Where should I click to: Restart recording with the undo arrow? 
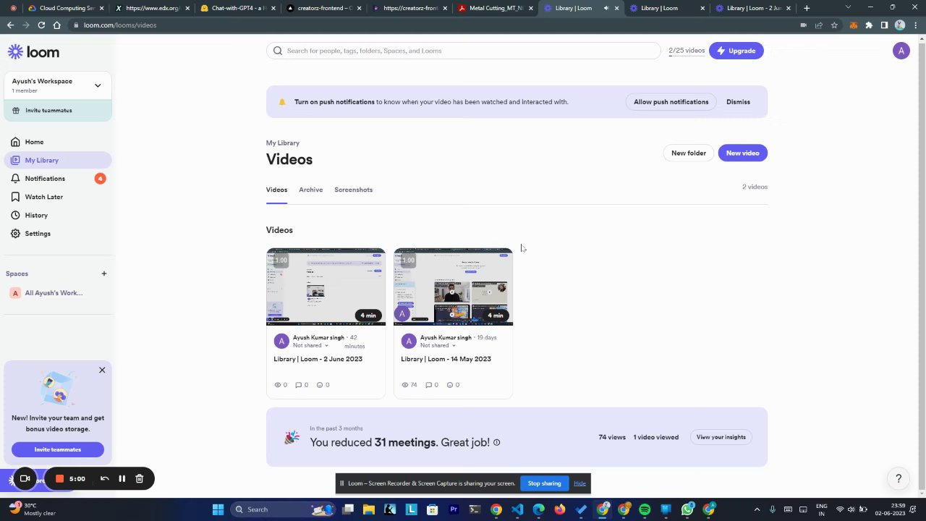click(104, 478)
